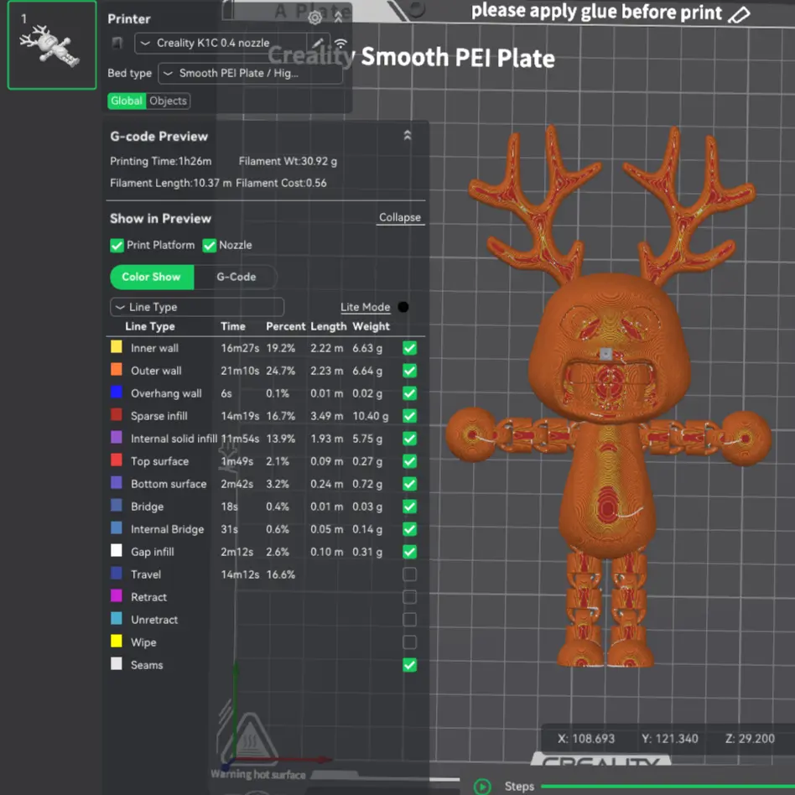Click the printer edit pencil icon
This screenshot has height=795, width=795.
[x=318, y=43]
